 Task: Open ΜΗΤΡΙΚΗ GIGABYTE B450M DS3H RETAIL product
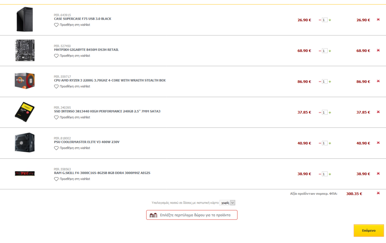86,50
